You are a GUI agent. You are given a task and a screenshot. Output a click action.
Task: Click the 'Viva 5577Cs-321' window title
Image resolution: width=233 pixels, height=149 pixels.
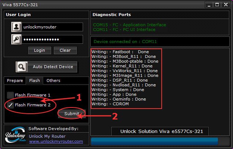[20, 5]
